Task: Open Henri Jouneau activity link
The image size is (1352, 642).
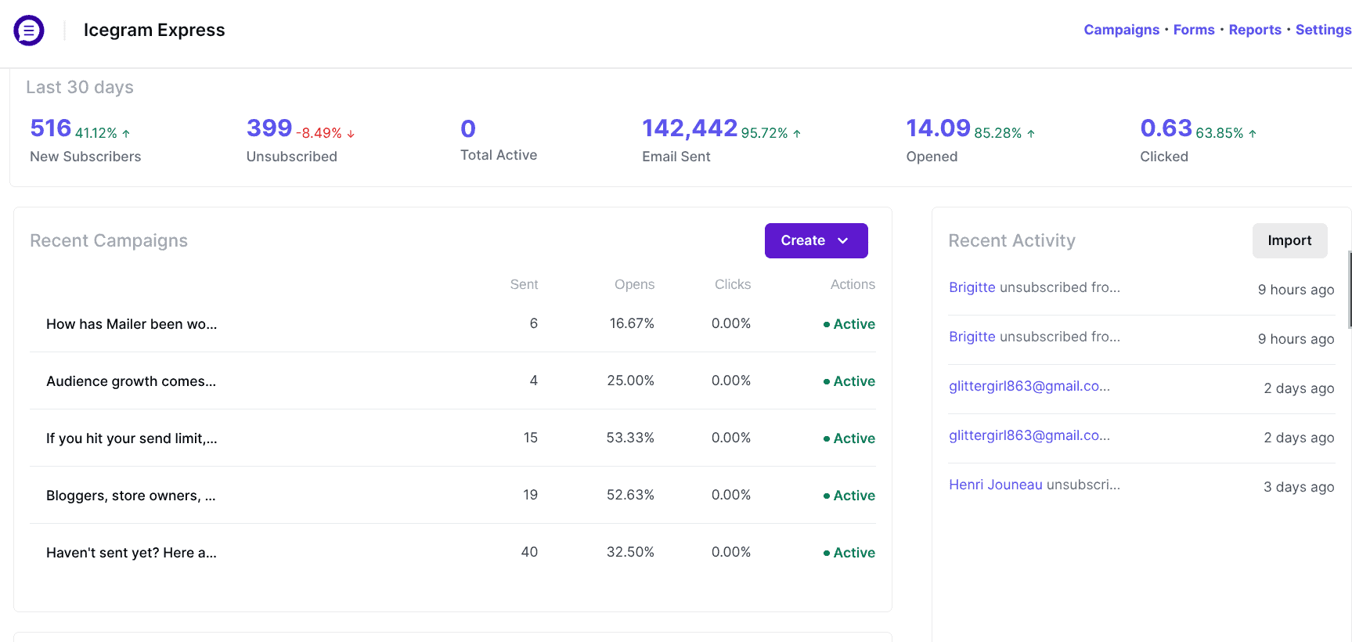Action: (996, 485)
